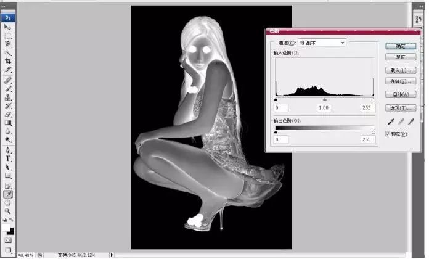Click the gamma field showing 1.00
This screenshot has height=259, width=429.
tap(324, 108)
